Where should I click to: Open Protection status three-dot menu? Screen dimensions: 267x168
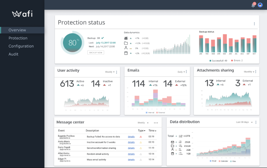click(x=254, y=24)
